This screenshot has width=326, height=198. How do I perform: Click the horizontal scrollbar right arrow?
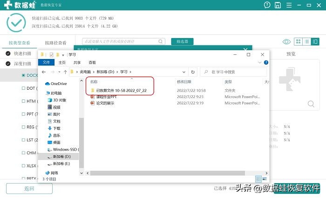[266, 173]
